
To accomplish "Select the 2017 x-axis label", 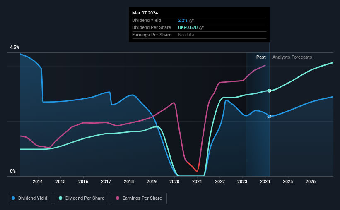I will point(106,181).
